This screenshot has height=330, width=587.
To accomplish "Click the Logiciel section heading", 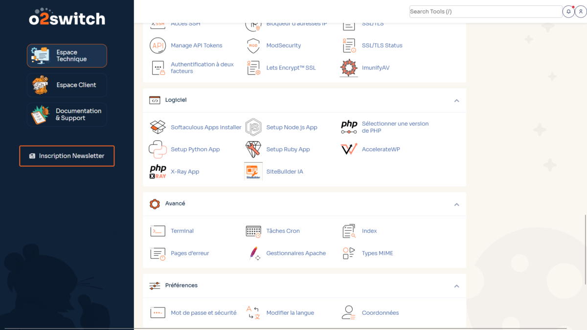I will click(x=176, y=100).
